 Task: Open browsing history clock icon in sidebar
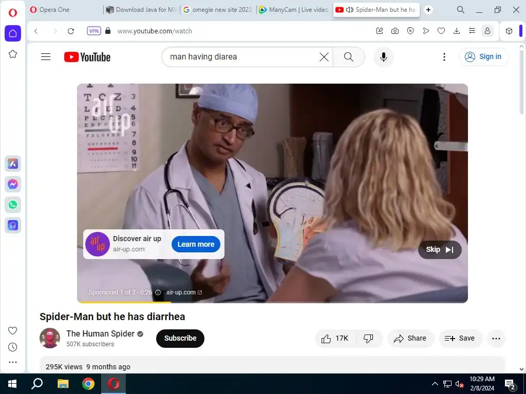pyautogui.click(x=12, y=347)
